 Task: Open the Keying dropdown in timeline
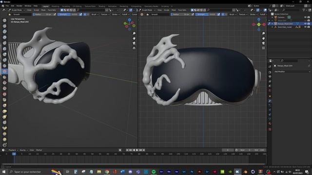(x=23, y=150)
